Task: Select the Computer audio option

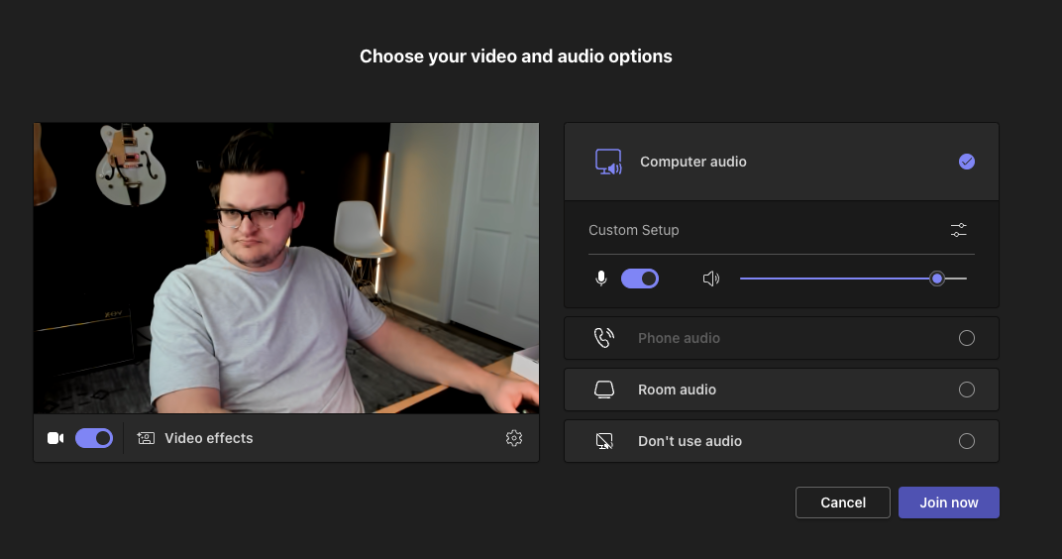Action: 782,162
